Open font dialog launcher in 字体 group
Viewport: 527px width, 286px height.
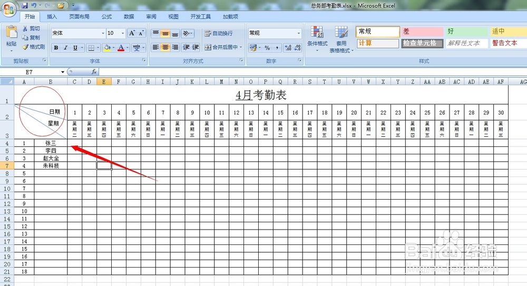tap(144, 60)
